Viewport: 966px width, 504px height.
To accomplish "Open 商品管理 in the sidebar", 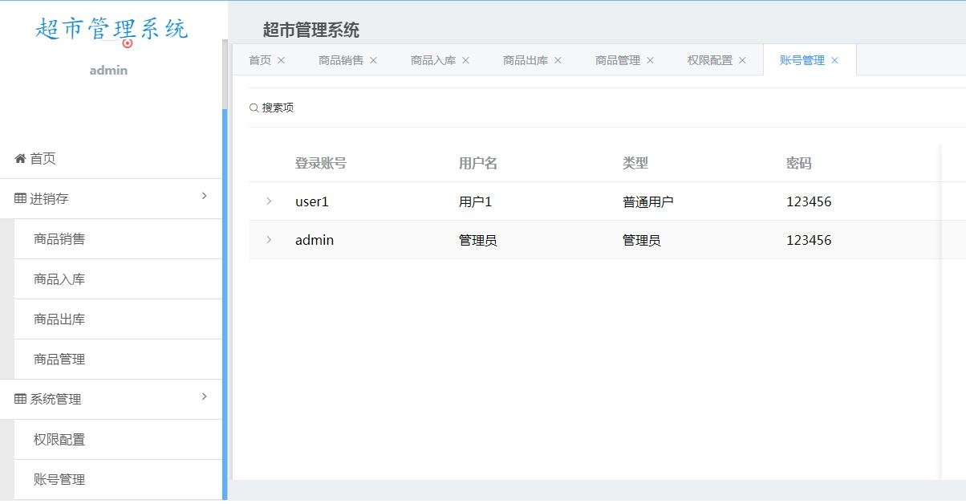I will point(118,360).
